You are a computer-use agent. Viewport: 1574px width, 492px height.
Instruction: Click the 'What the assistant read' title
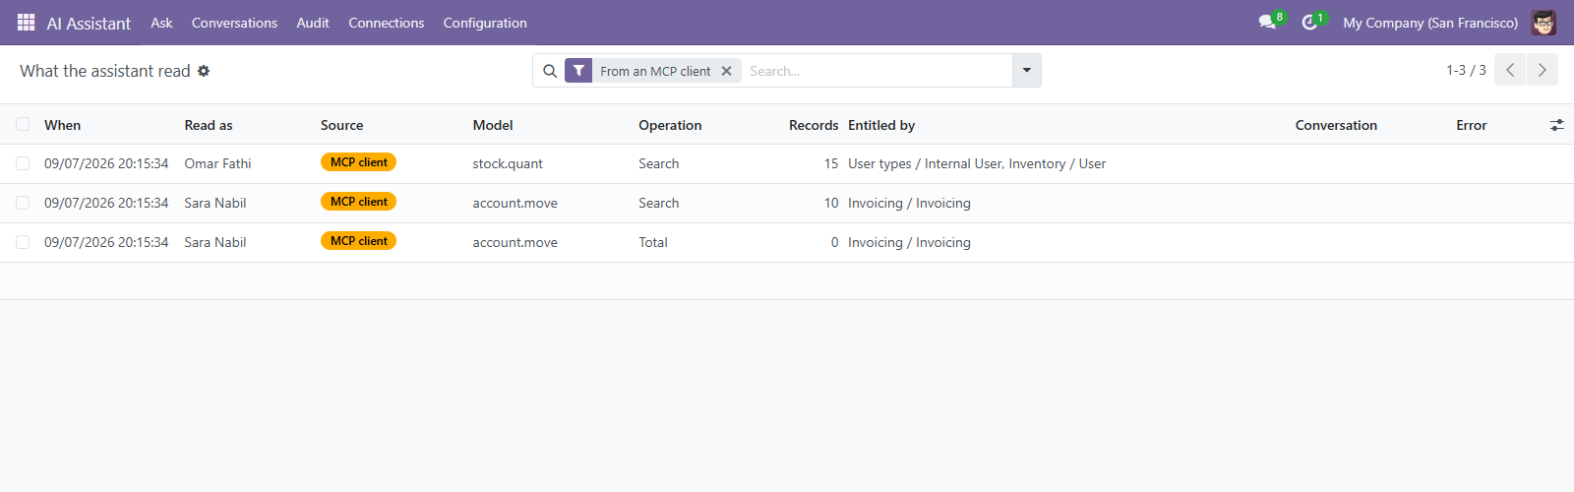(105, 71)
